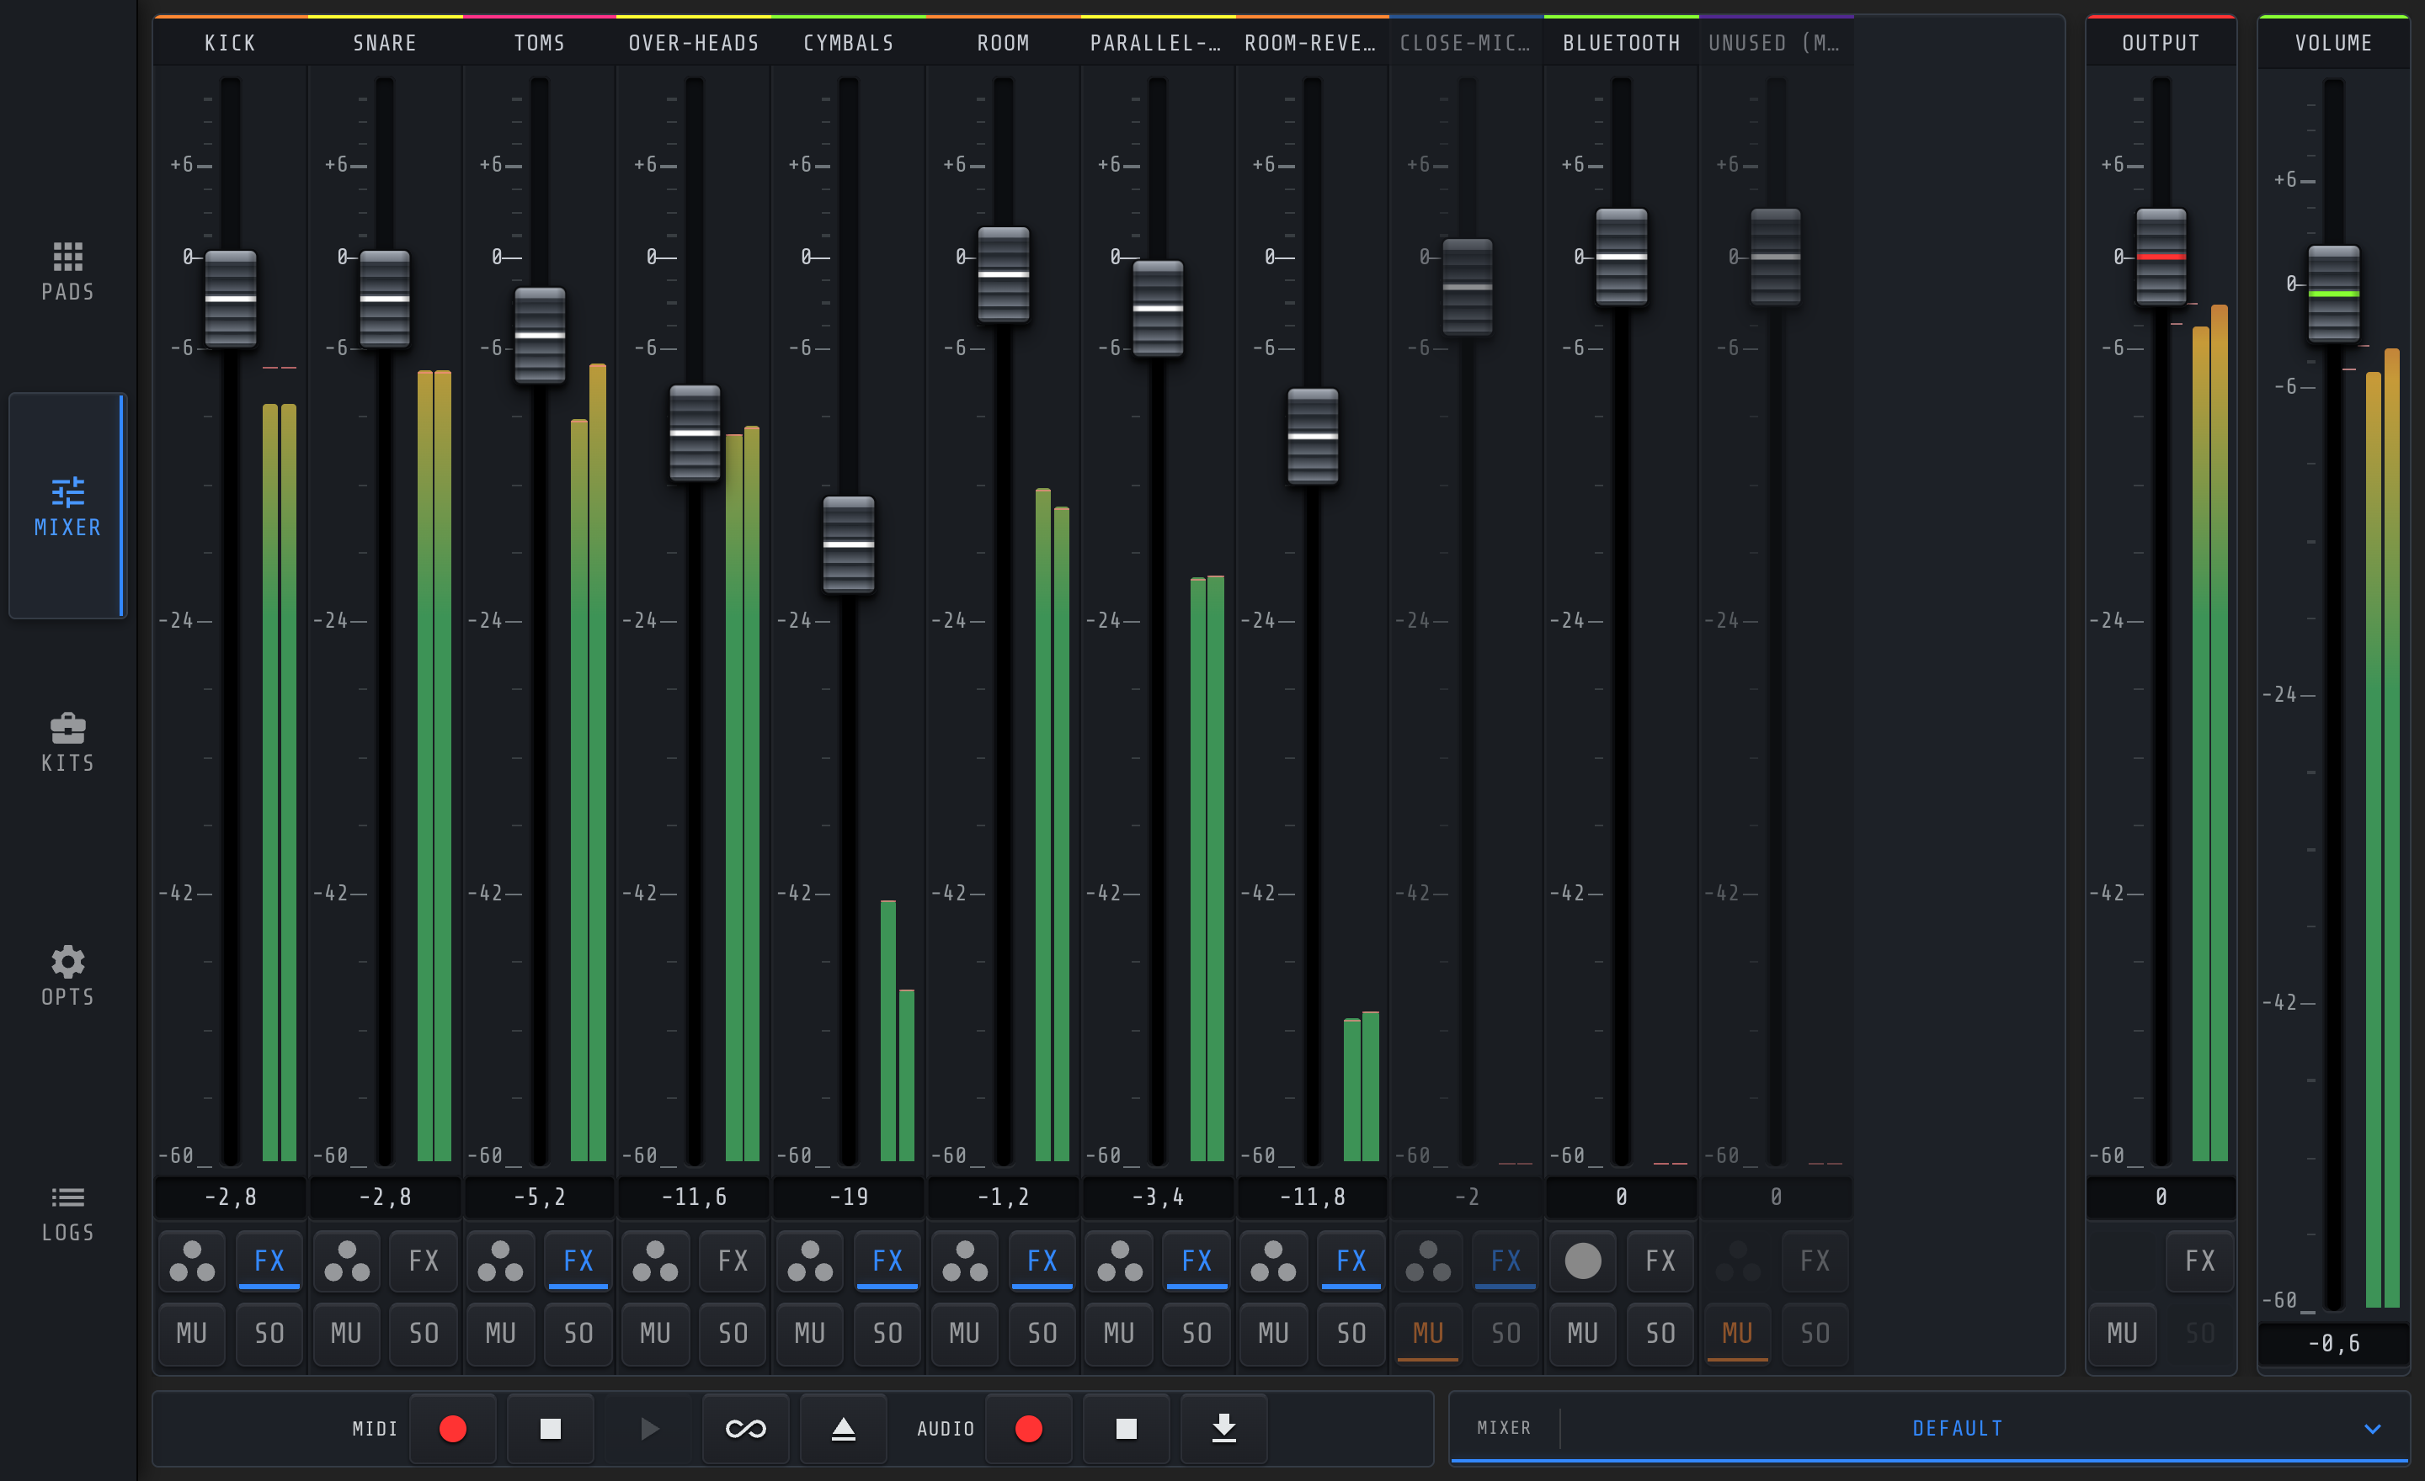Mute the Snare channel
The image size is (2425, 1481).
pyautogui.click(x=346, y=1334)
